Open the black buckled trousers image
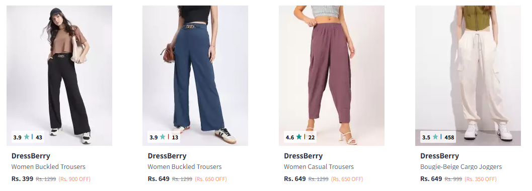532x191 pixels. click(59, 75)
